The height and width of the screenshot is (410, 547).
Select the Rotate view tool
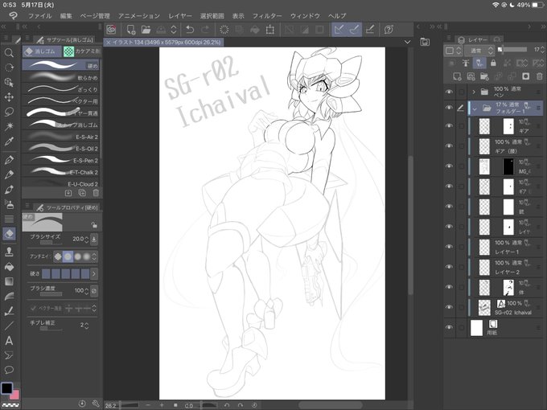(9, 68)
